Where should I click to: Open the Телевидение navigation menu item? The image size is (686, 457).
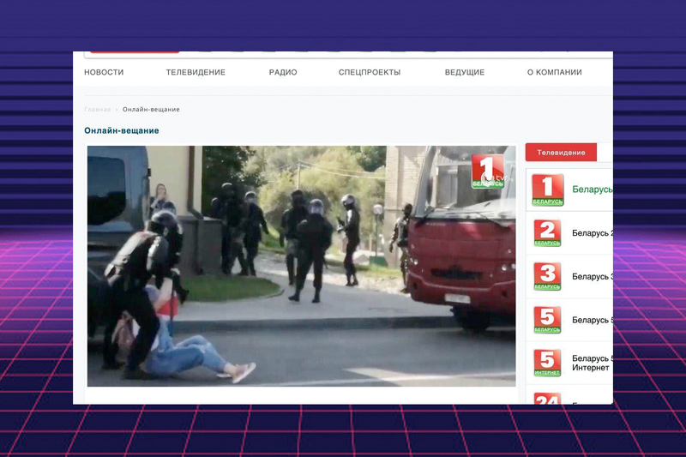click(196, 73)
